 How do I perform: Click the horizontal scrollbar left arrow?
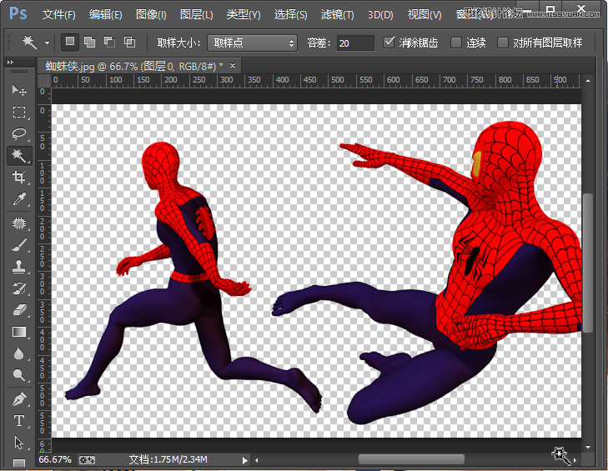[256, 460]
